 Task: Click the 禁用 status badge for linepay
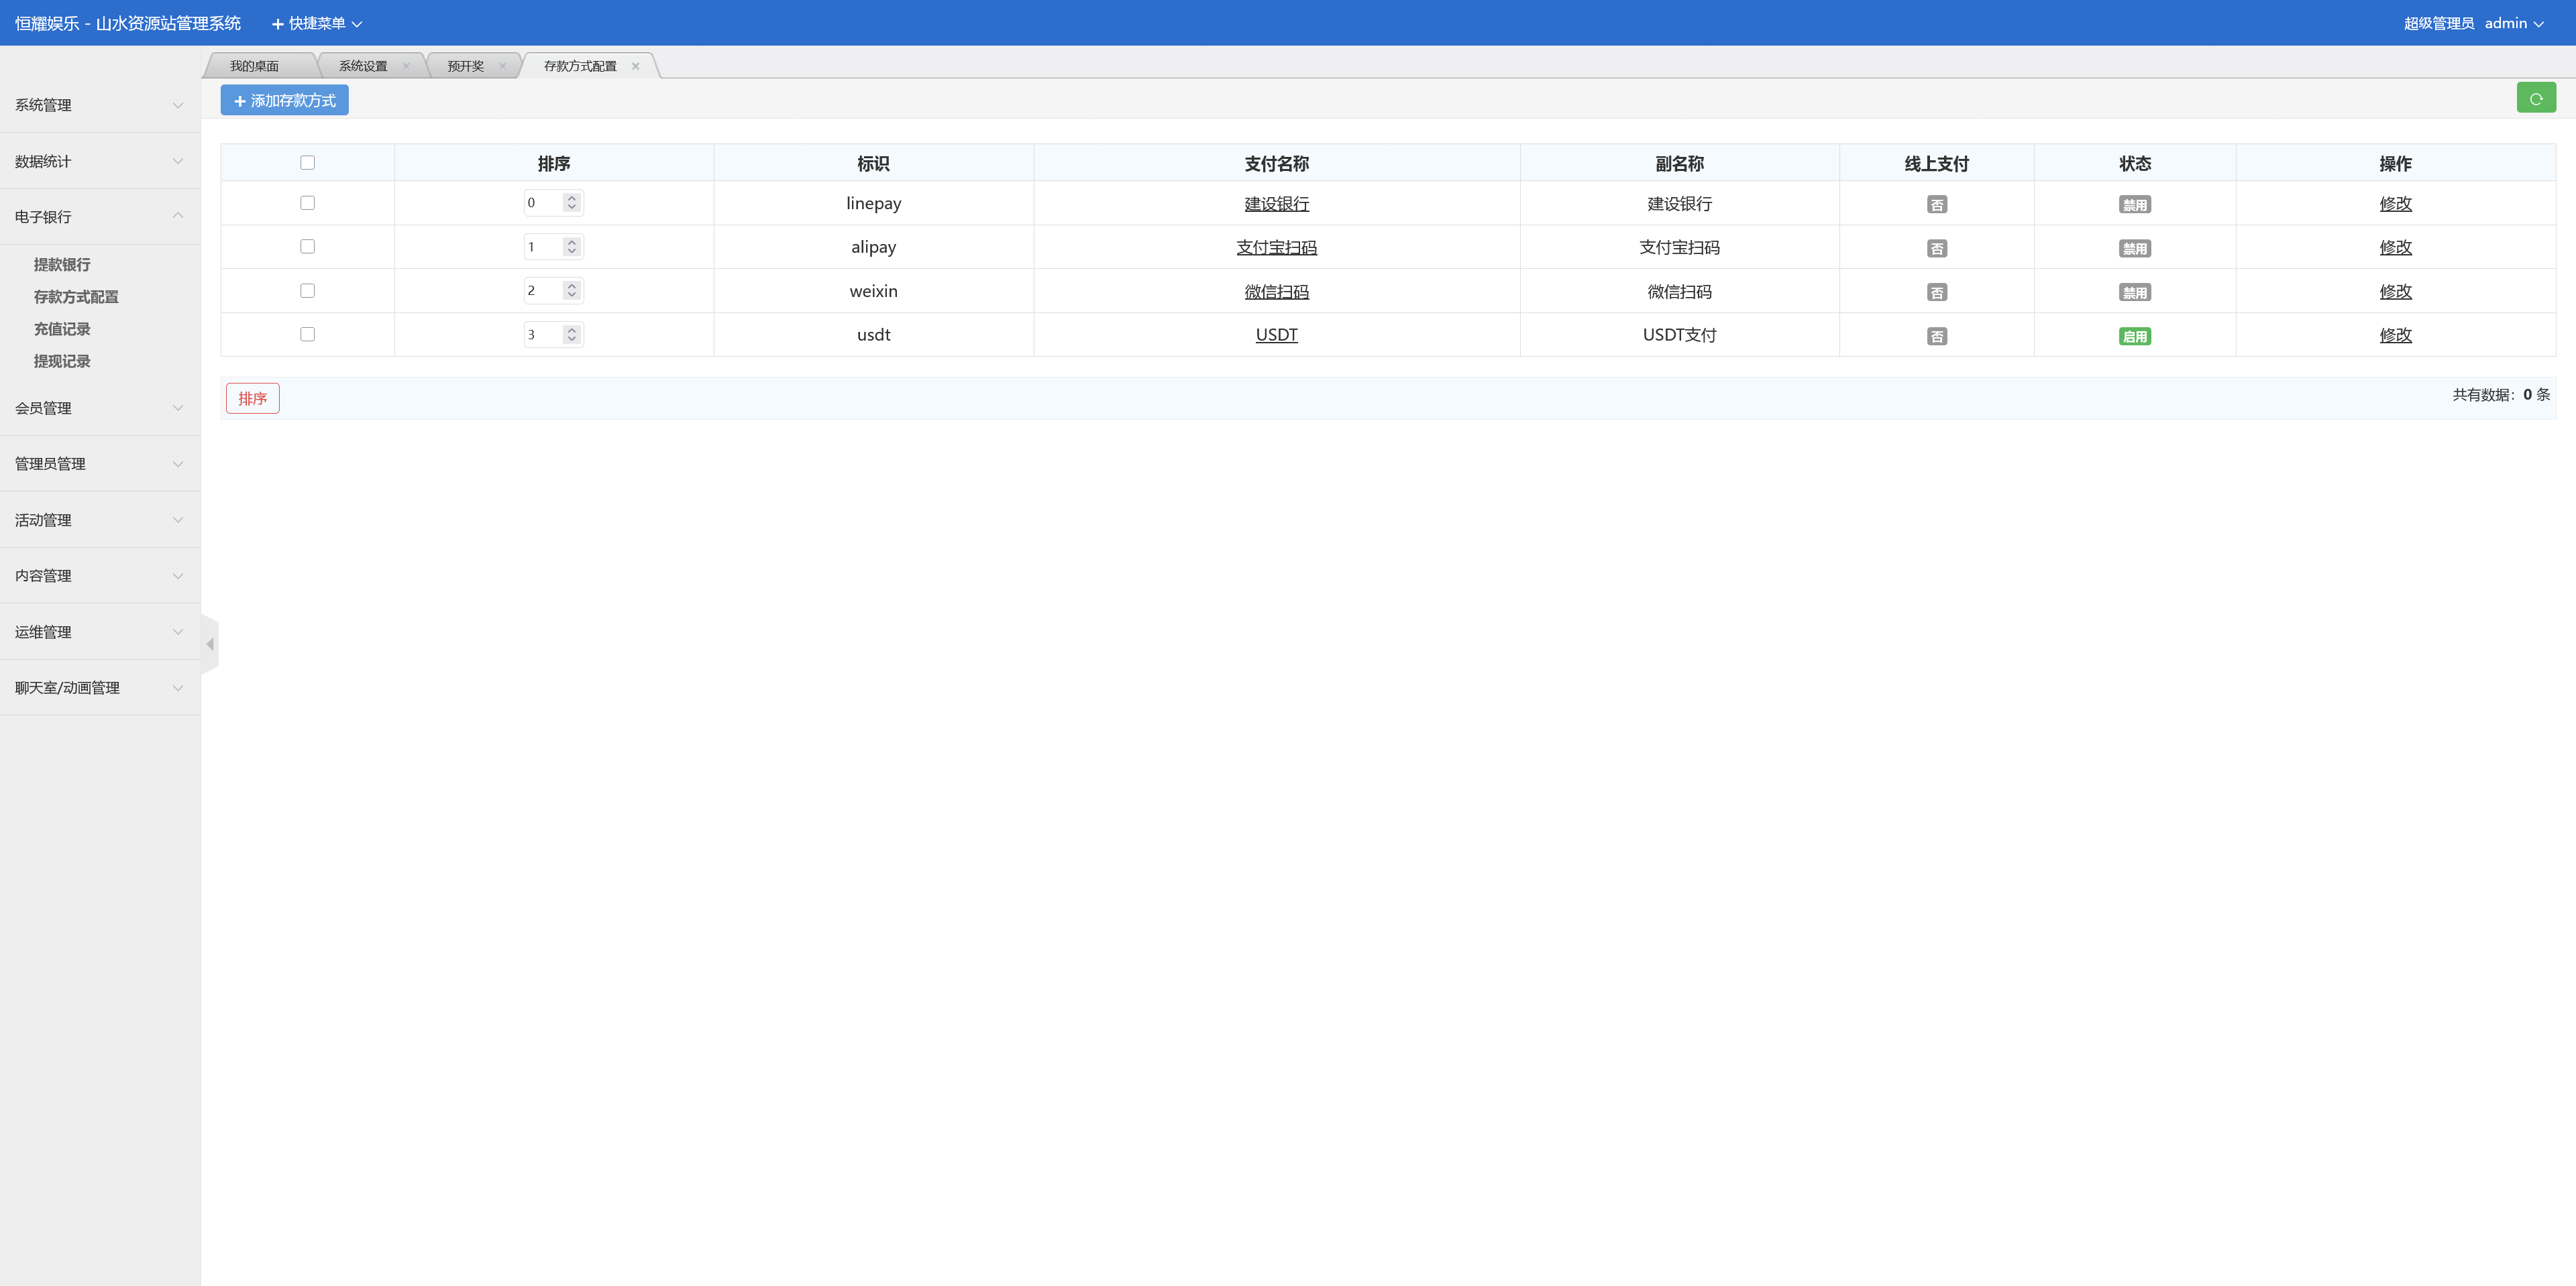click(x=2134, y=205)
